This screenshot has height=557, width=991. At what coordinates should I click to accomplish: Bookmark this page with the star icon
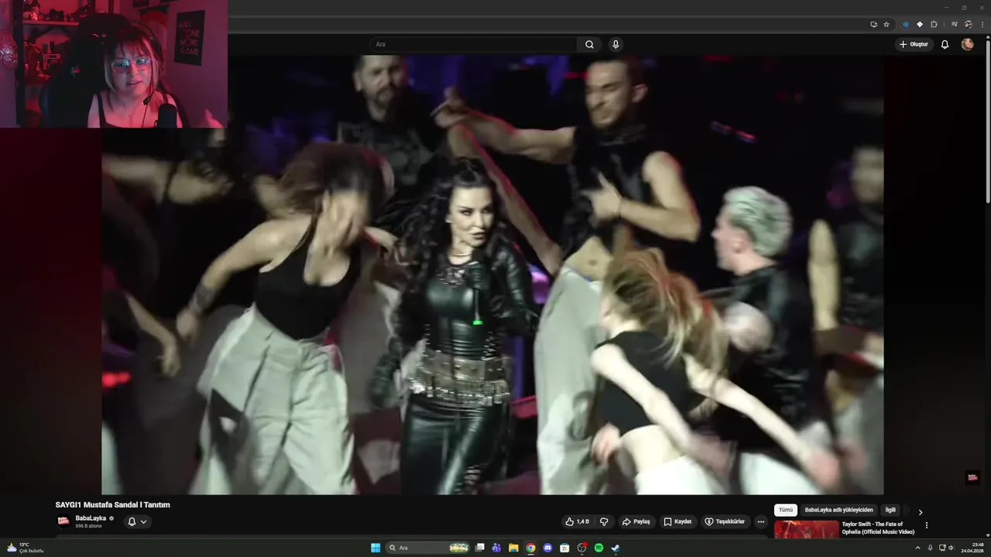[886, 24]
